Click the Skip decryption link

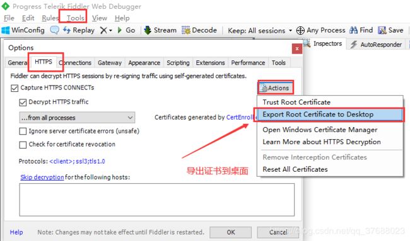click(x=42, y=177)
